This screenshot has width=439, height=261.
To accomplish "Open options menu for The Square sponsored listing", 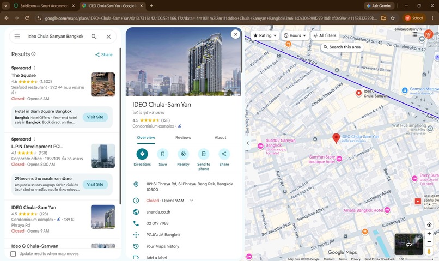I will point(34,68).
